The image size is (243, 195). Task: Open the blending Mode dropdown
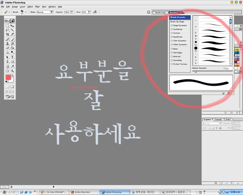click(45, 12)
